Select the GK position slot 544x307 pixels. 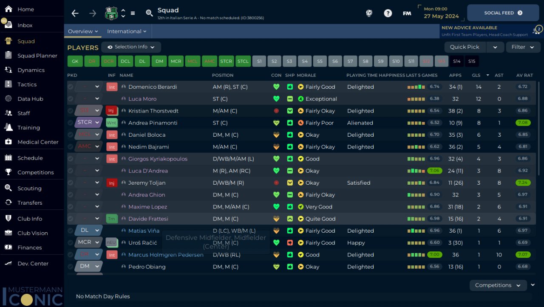(75, 62)
